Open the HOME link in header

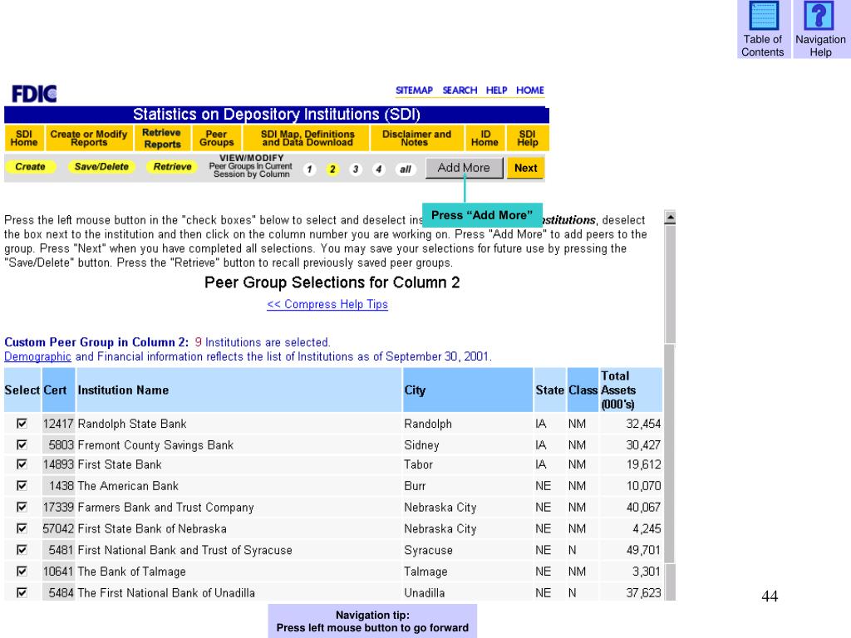529,90
